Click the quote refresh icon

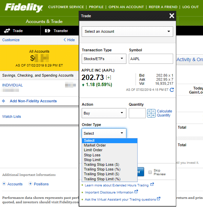[172, 90]
